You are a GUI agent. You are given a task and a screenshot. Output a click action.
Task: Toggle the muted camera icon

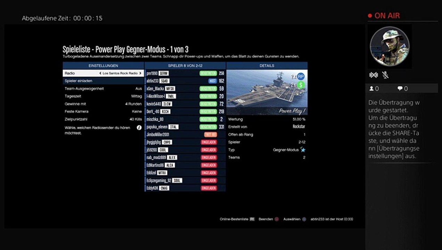pyautogui.click(x=374, y=75)
